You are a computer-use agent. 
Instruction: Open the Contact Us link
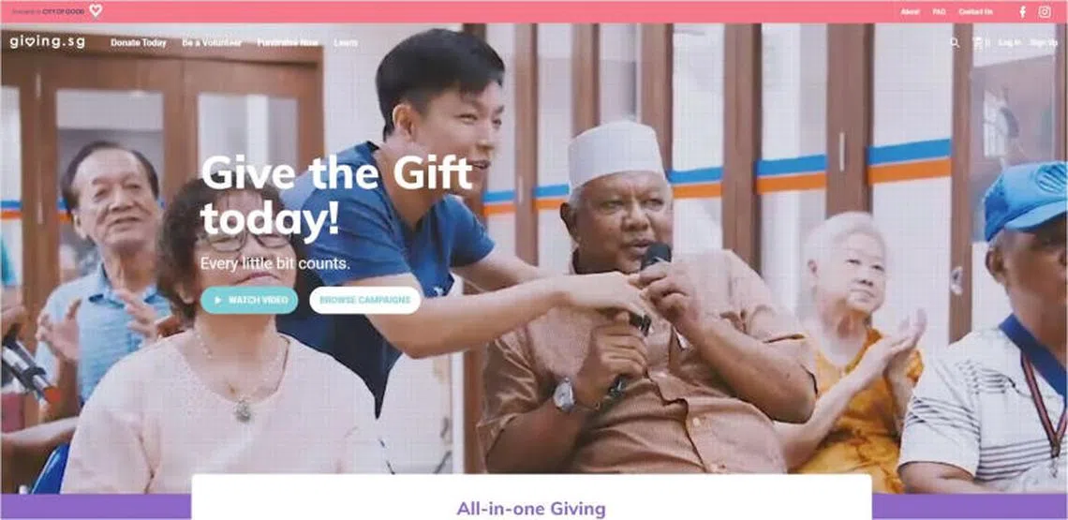click(975, 11)
